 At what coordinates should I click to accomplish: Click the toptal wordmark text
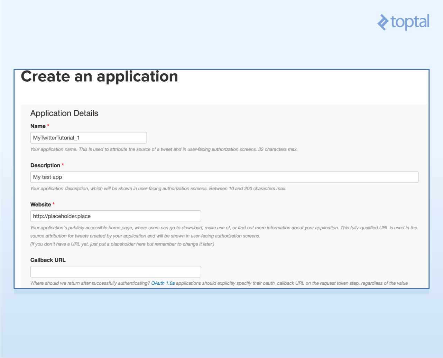point(410,22)
